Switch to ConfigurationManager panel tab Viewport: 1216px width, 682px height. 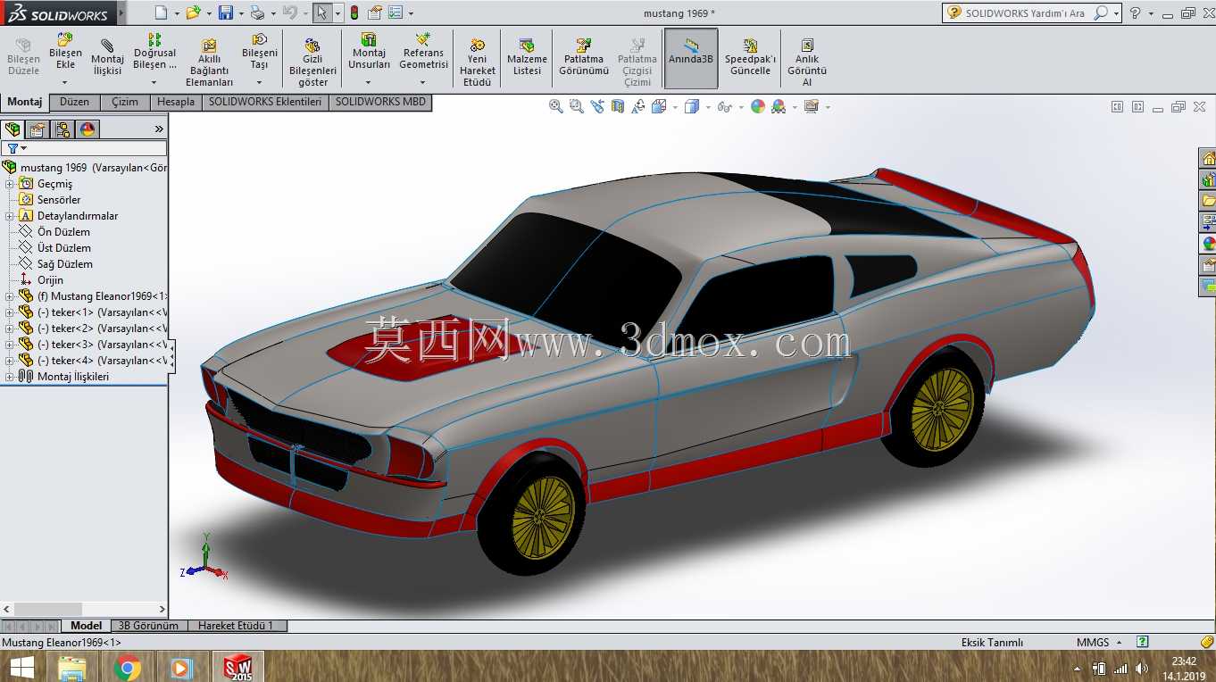(62, 129)
